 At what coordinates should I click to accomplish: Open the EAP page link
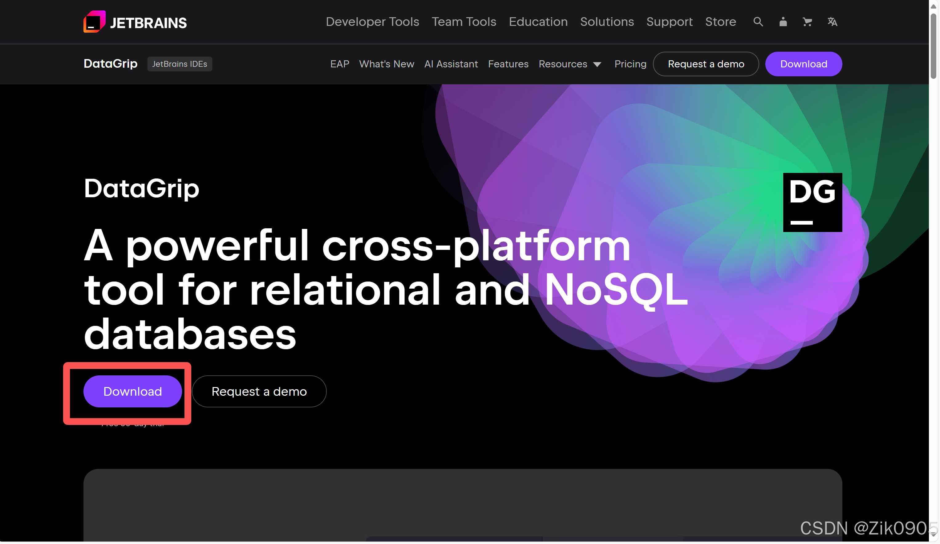click(339, 64)
